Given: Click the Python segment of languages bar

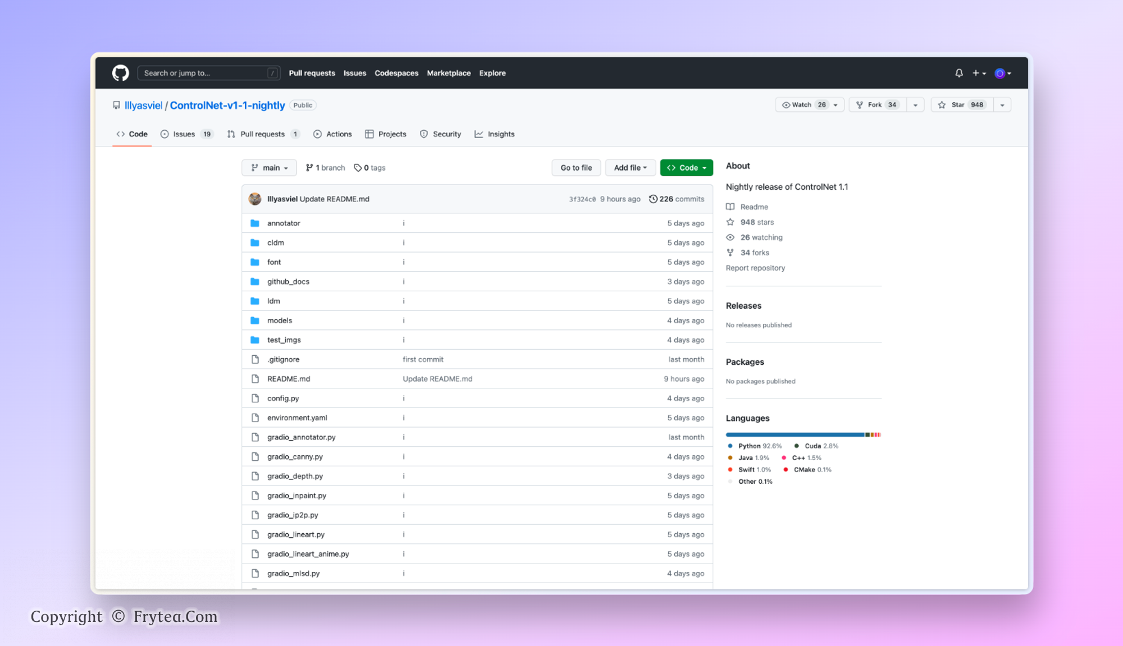Looking at the screenshot, I should [794, 435].
